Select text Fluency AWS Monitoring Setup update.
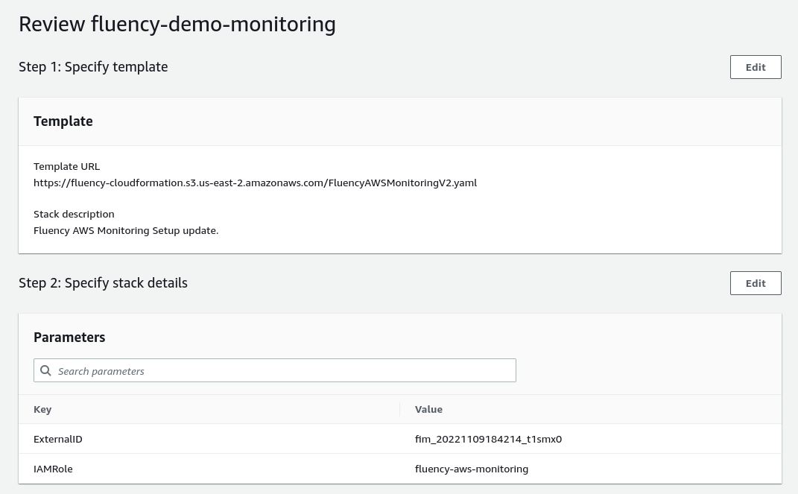Image resolution: width=798 pixels, height=494 pixels. tap(126, 230)
